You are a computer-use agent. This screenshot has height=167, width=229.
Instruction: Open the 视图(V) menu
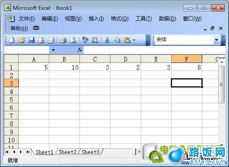73,19
